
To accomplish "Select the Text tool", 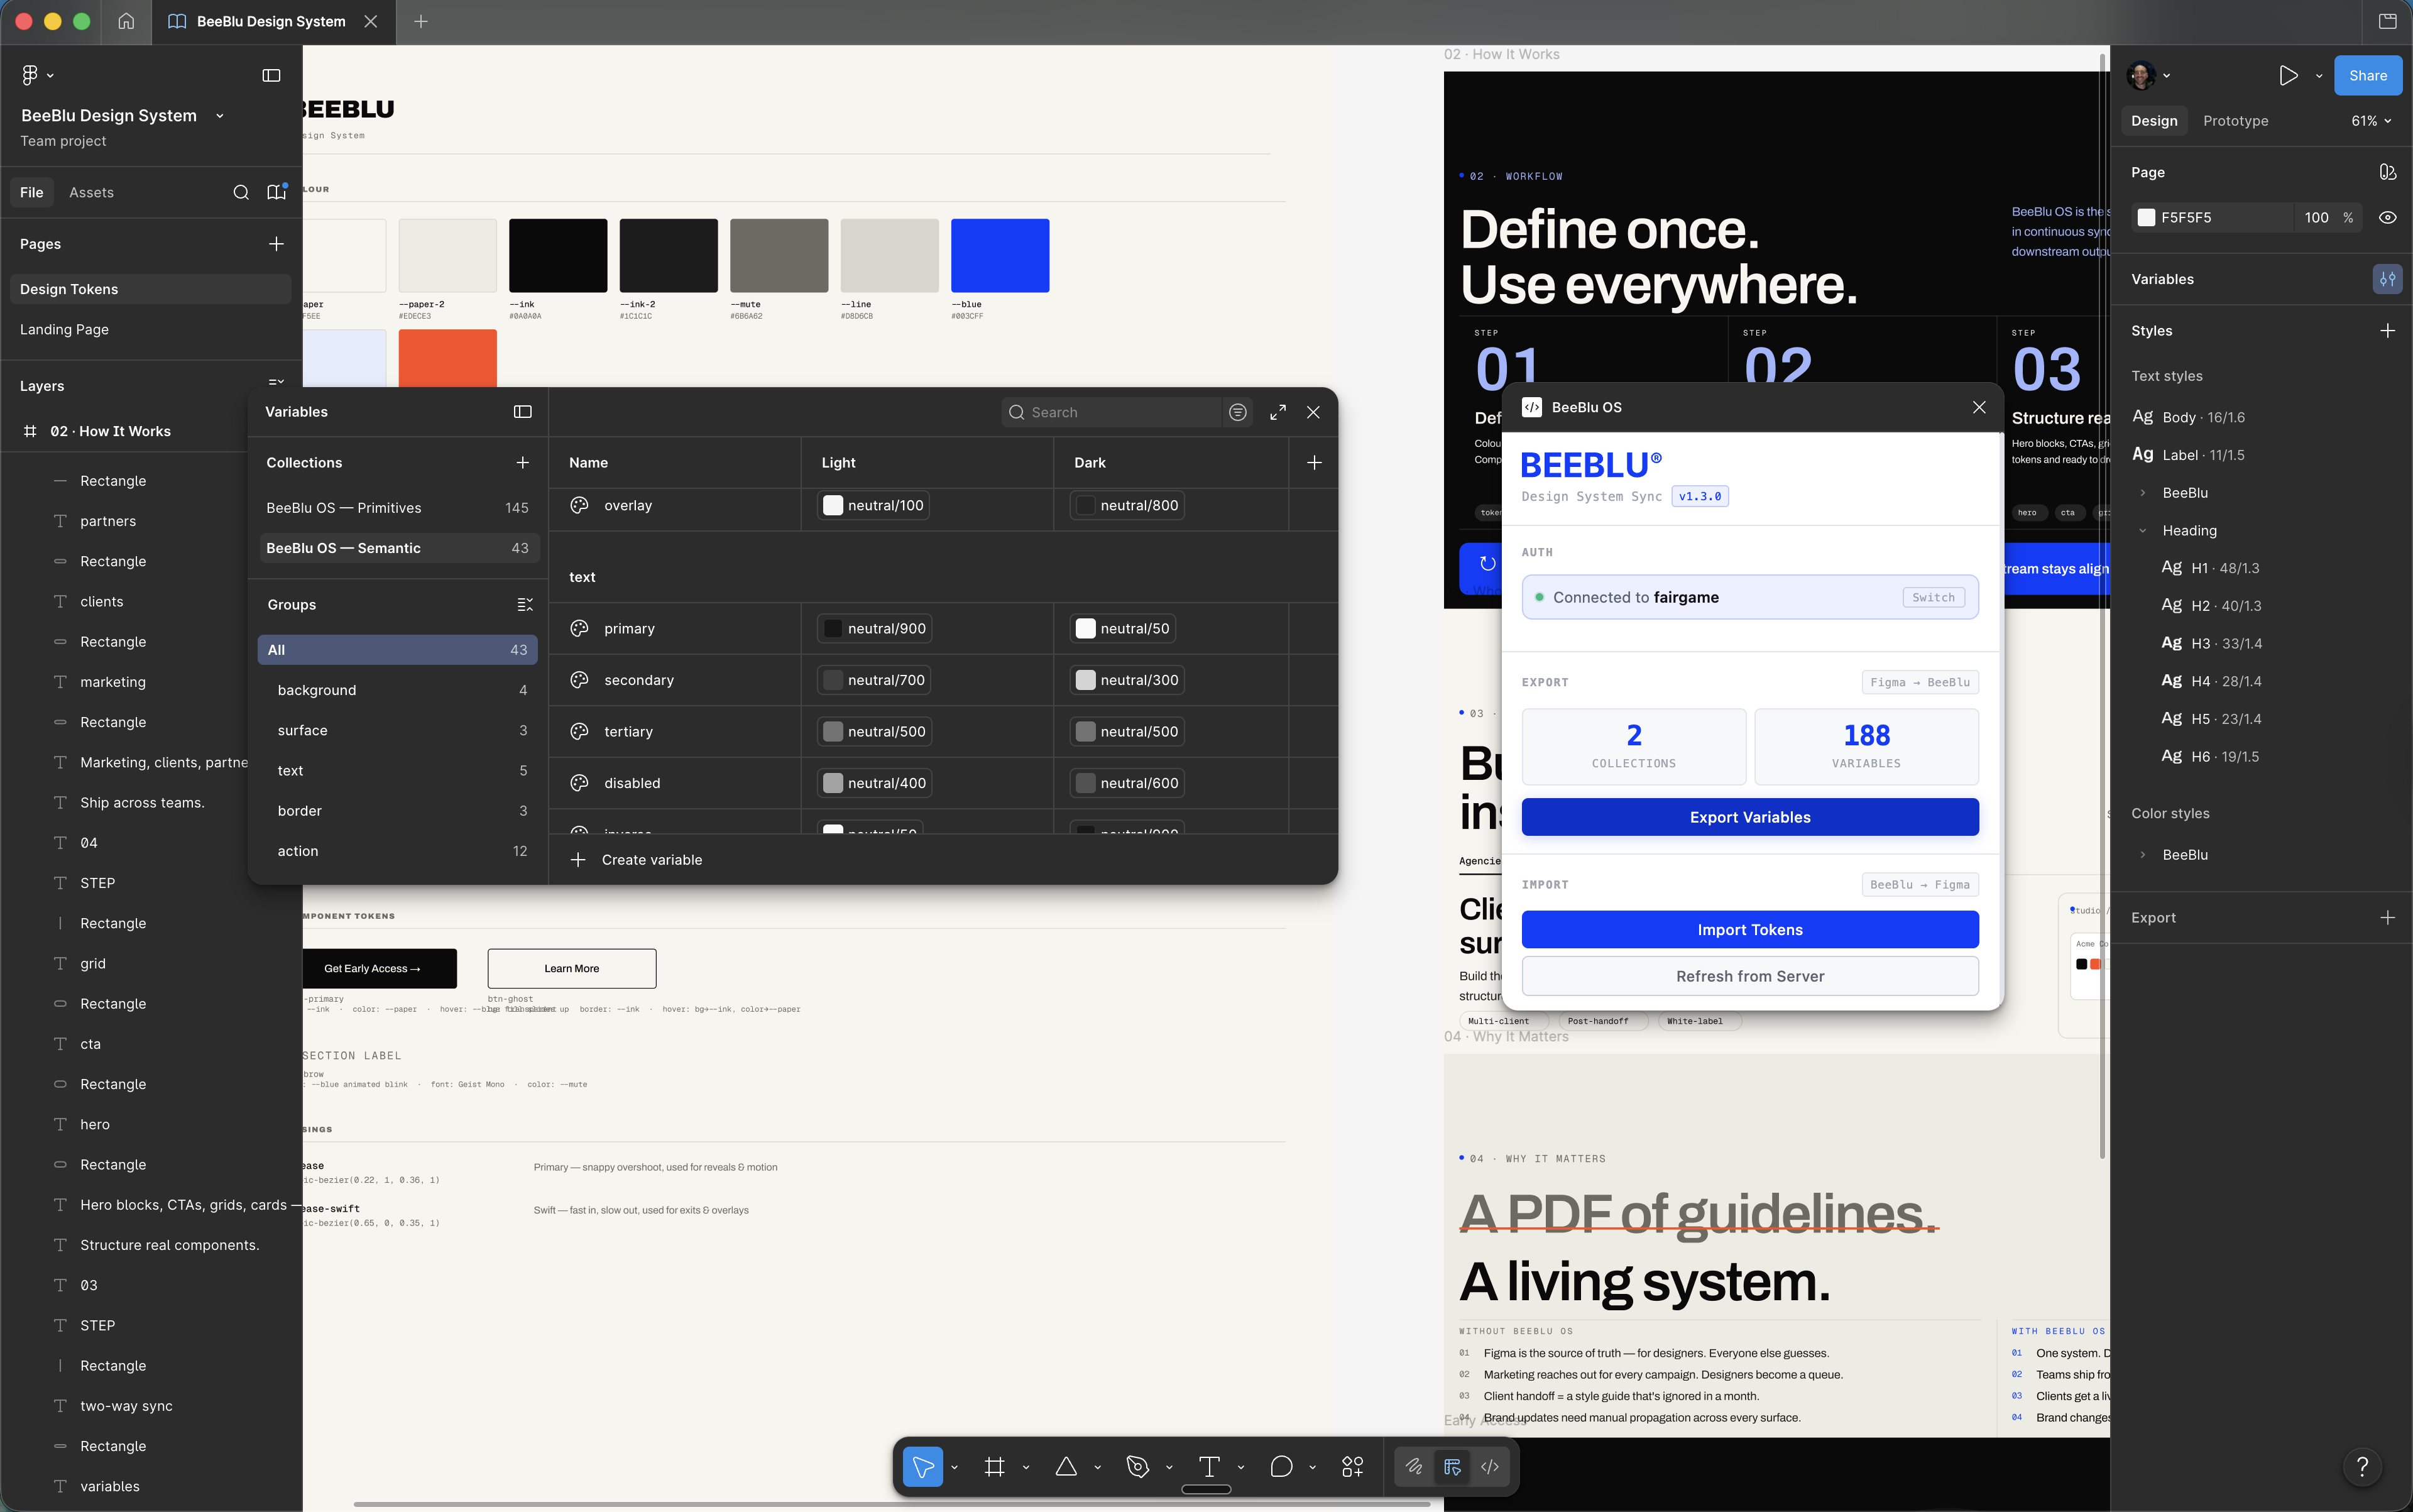I will point(1209,1467).
